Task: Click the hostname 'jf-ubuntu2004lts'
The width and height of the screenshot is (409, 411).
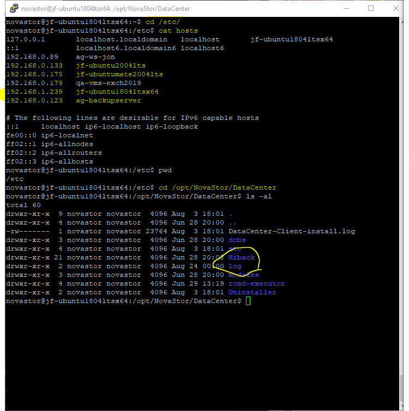Action: [x=111, y=65]
